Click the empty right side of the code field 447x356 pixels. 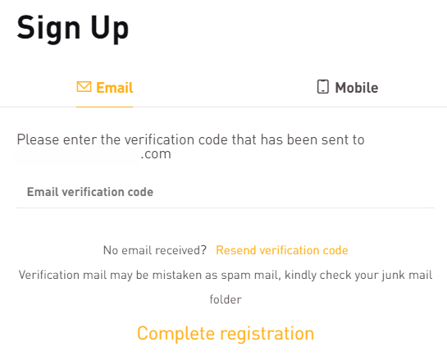click(342, 192)
